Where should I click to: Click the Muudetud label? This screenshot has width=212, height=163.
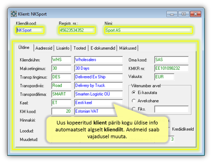pyautogui.click(x=29, y=139)
